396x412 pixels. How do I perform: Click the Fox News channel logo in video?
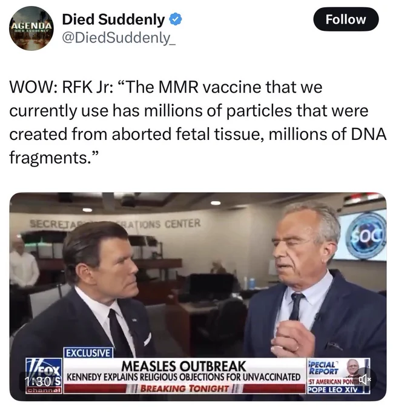point(44,376)
